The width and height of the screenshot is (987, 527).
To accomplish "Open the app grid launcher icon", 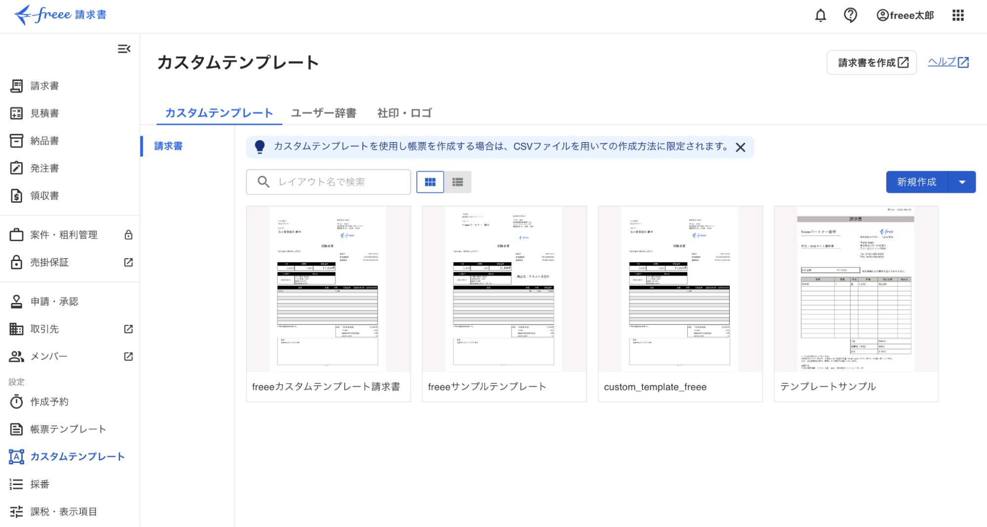I will (958, 15).
